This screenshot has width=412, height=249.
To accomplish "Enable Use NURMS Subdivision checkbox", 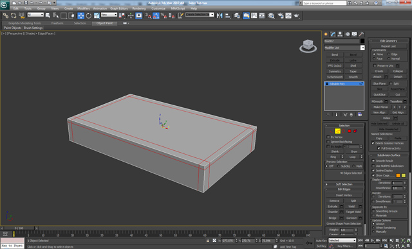I will (373, 166).
